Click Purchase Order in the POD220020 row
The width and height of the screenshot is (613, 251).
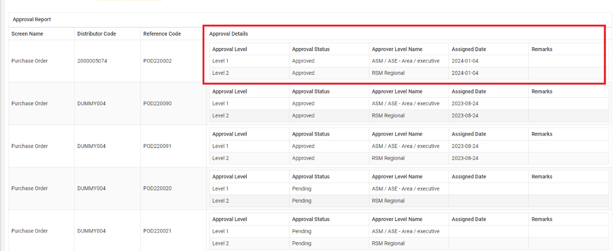tap(30, 188)
